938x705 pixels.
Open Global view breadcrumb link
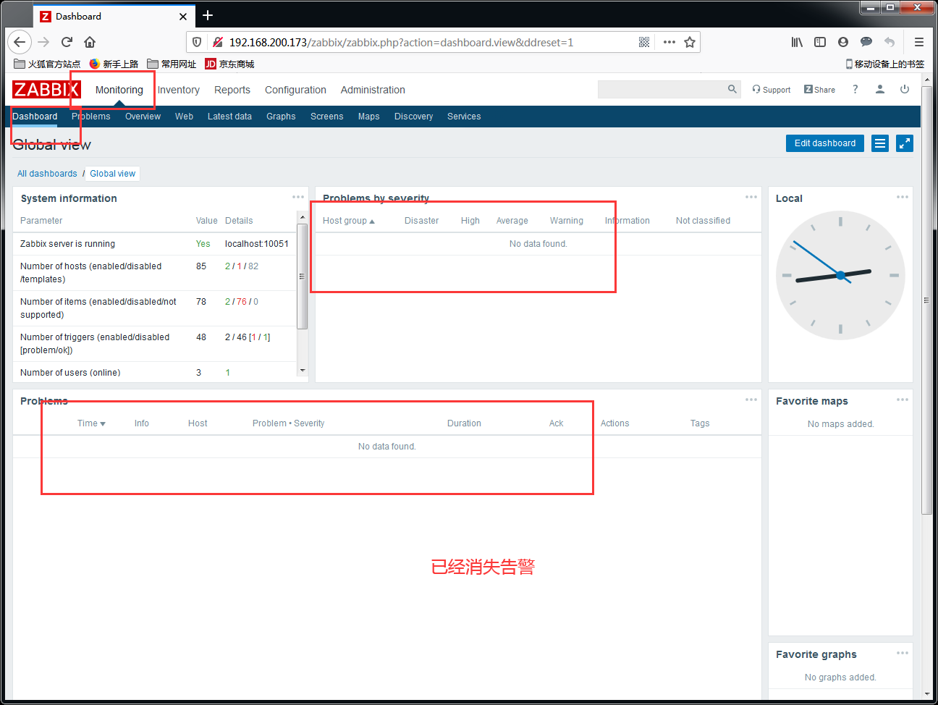pyautogui.click(x=113, y=174)
